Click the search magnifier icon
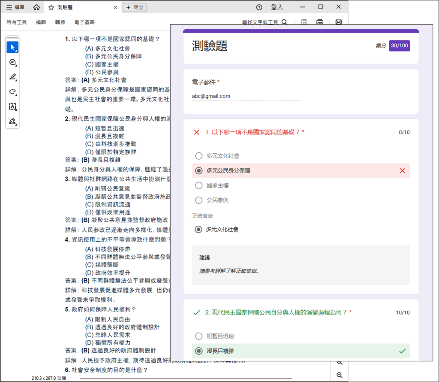Viewport: 439px width, 382px height. pos(284,22)
